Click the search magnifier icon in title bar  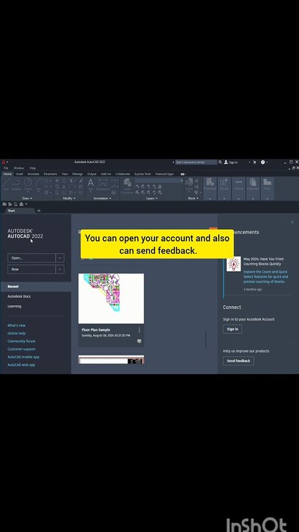tap(220, 162)
